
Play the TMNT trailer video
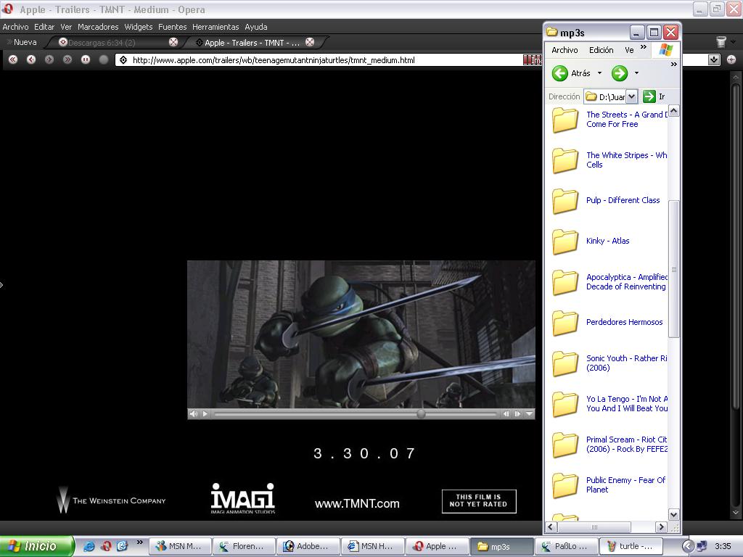(205, 414)
